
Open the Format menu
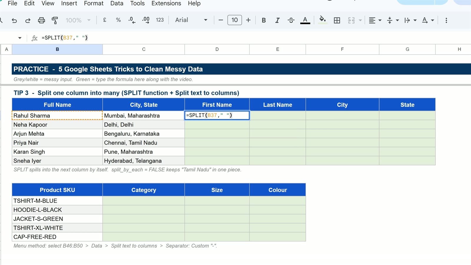(x=94, y=3)
